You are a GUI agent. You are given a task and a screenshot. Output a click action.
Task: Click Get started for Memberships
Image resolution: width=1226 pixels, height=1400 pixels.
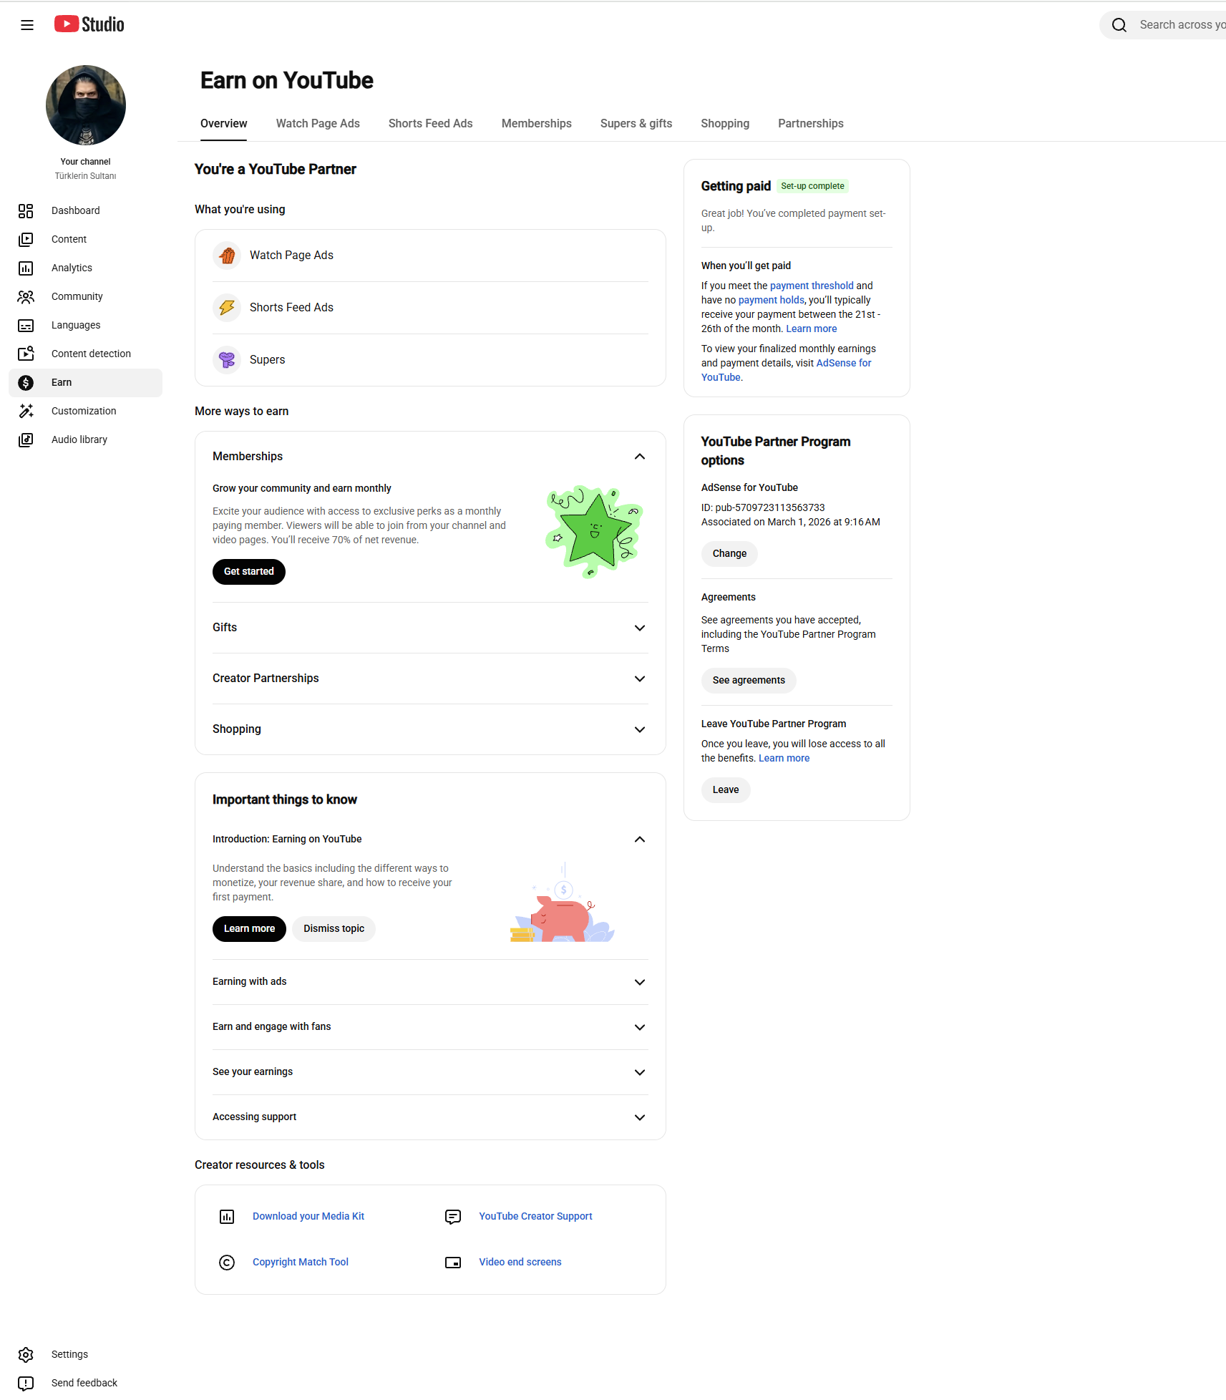[248, 571]
